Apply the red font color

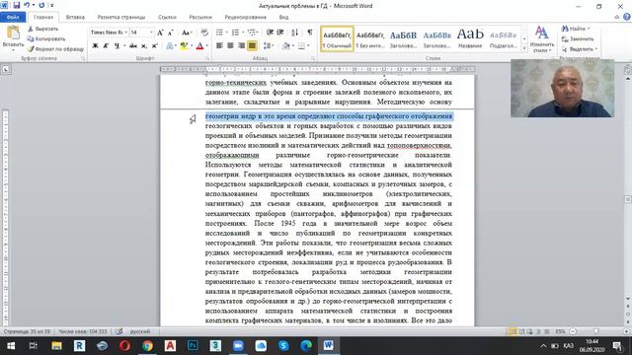[x=199, y=46]
